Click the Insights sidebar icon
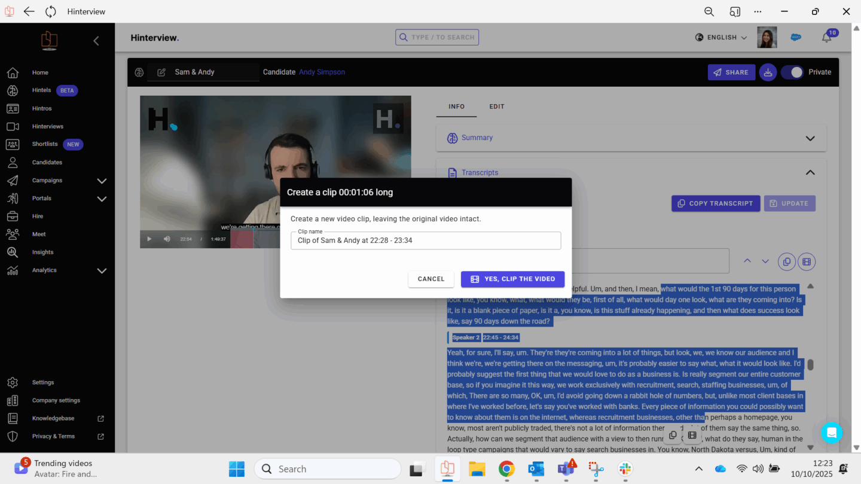The height and width of the screenshot is (484, 861). (13, 252)
